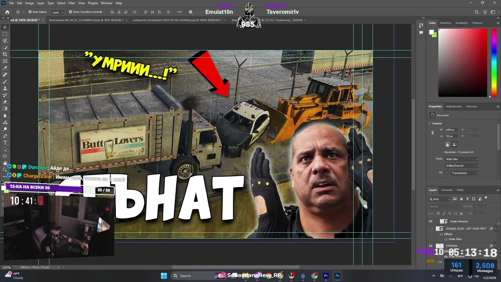Click the align left edges icon
Screen dimensions: 501x282
click(112, 12)
